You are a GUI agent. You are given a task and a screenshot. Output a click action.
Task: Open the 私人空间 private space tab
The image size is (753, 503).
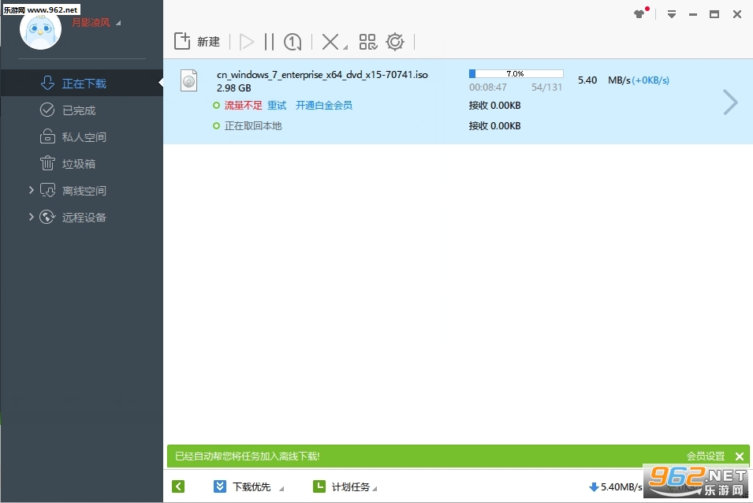(x=82, y=137)
